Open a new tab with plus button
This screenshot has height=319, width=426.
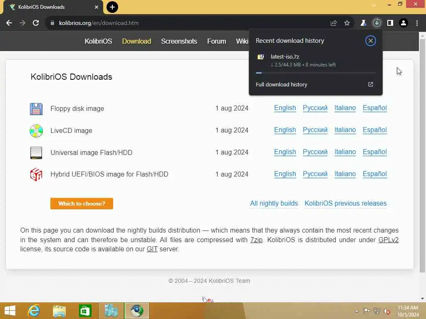(x=112, y=7)
